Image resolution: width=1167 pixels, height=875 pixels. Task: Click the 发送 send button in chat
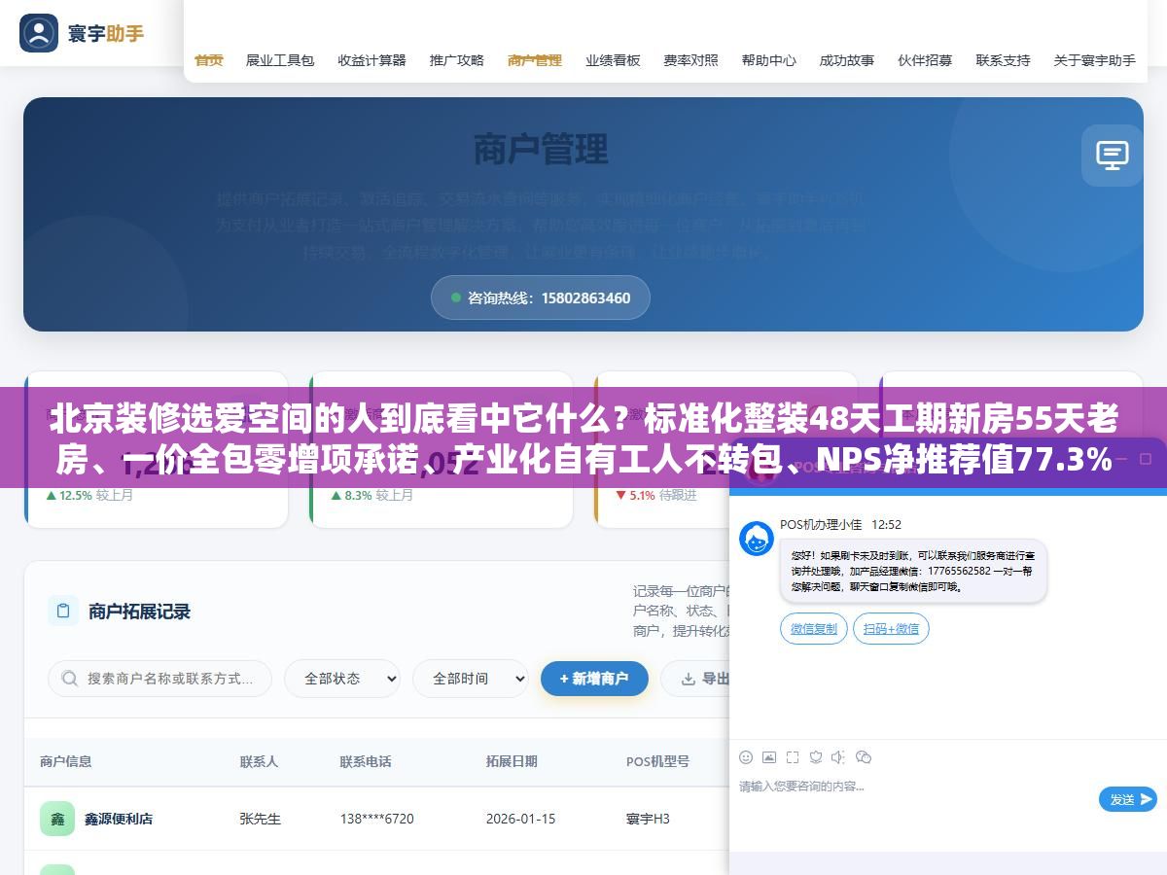(1128, 799)
